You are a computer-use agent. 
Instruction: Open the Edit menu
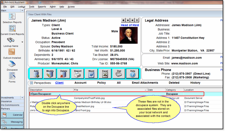tap(13, 7)
